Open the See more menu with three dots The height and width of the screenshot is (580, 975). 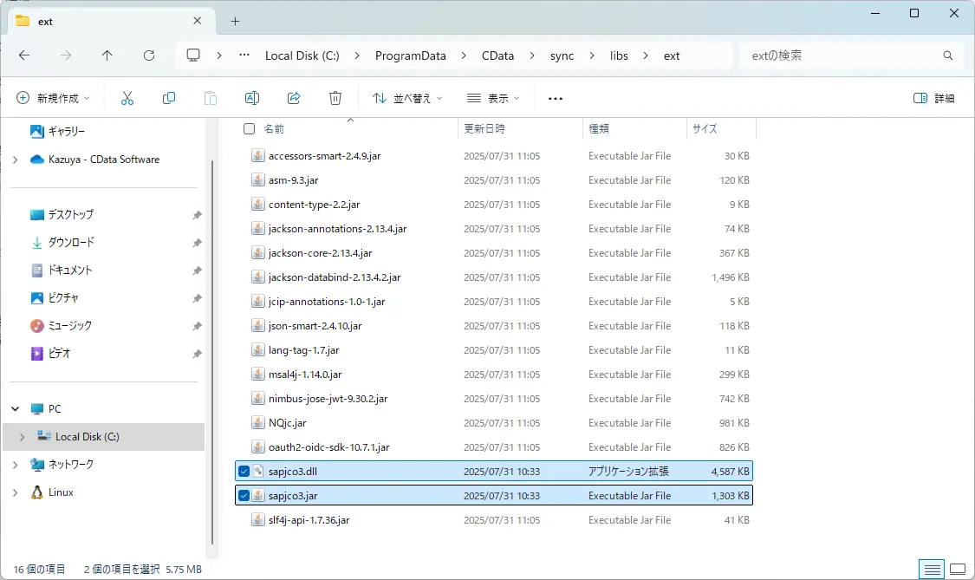click(555, 98)
